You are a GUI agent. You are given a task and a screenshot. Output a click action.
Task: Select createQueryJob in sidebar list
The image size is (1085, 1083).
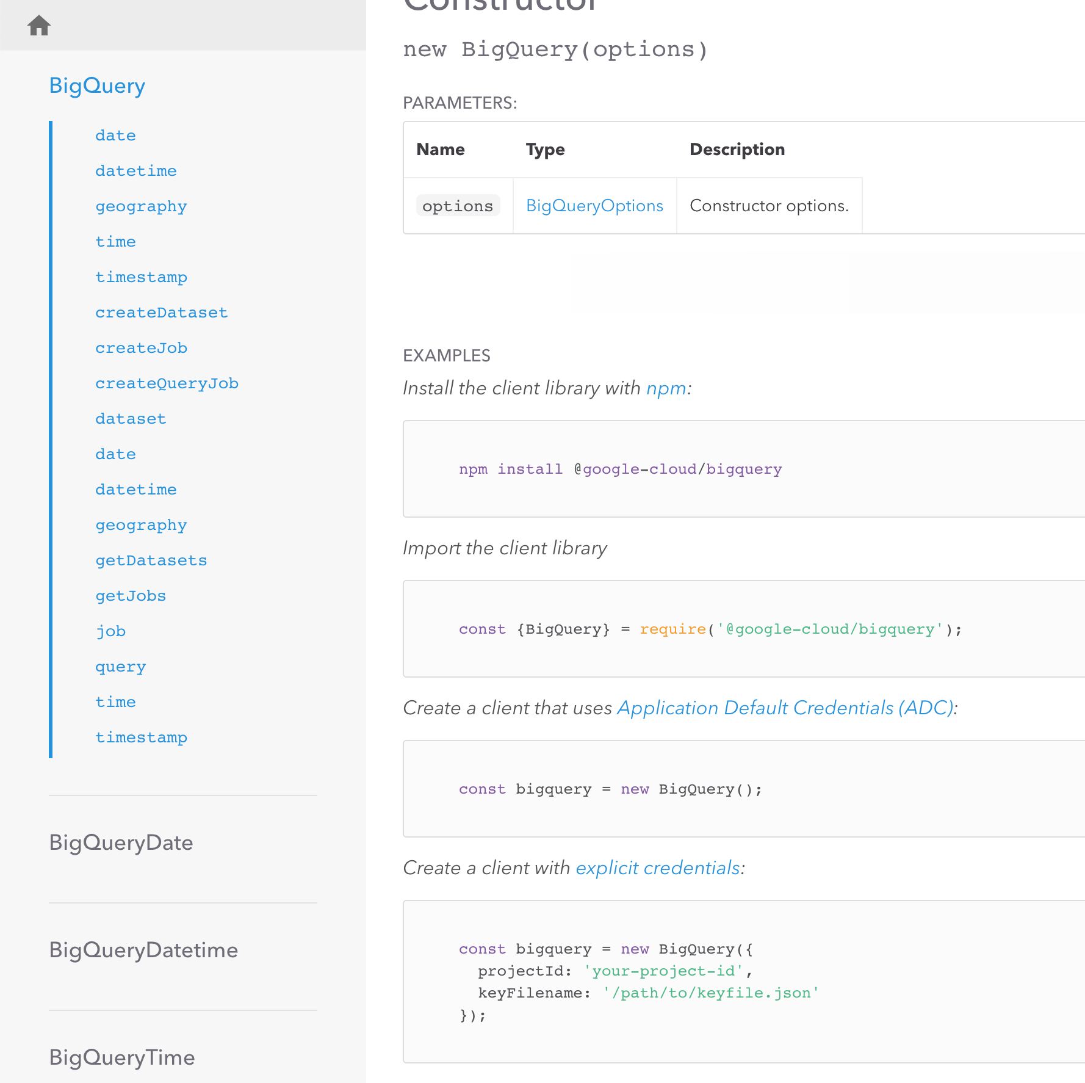167,383
